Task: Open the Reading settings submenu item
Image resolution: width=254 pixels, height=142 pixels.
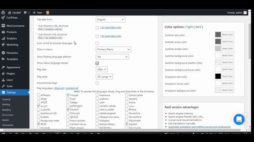Action: tap(6, 110)
